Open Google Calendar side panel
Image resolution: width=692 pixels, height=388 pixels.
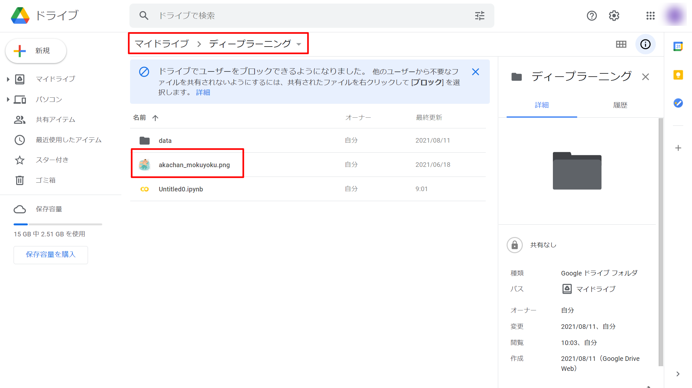click(x=678, y=47)
